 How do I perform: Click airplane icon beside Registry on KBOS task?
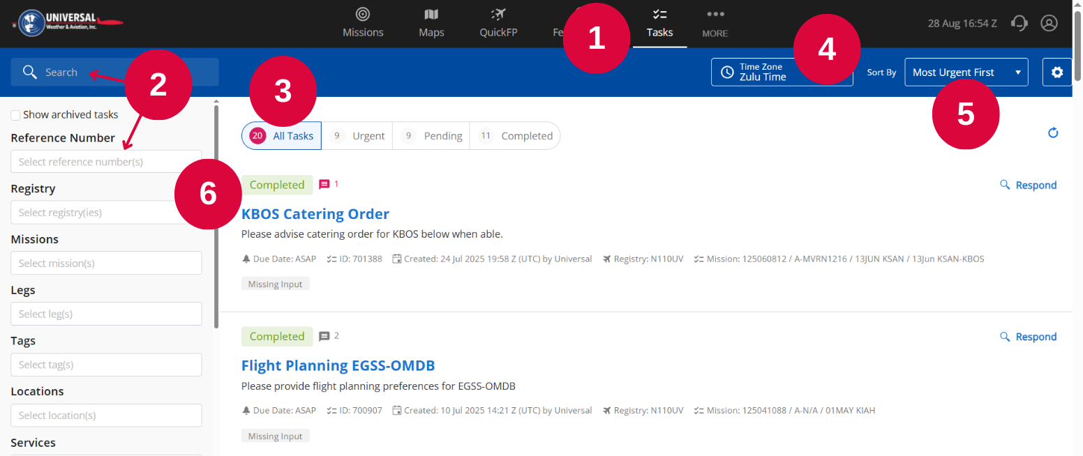point(606,259)
